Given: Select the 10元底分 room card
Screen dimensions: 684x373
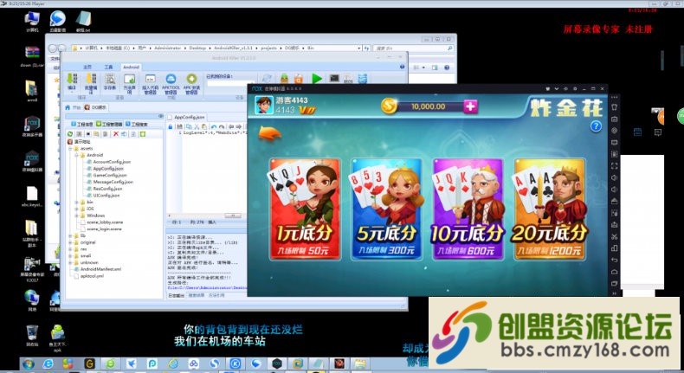Looking at the screenshot, I should [468, 209].
